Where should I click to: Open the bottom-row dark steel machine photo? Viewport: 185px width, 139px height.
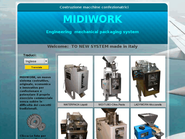pyautogui.click(x=75, y=124)
